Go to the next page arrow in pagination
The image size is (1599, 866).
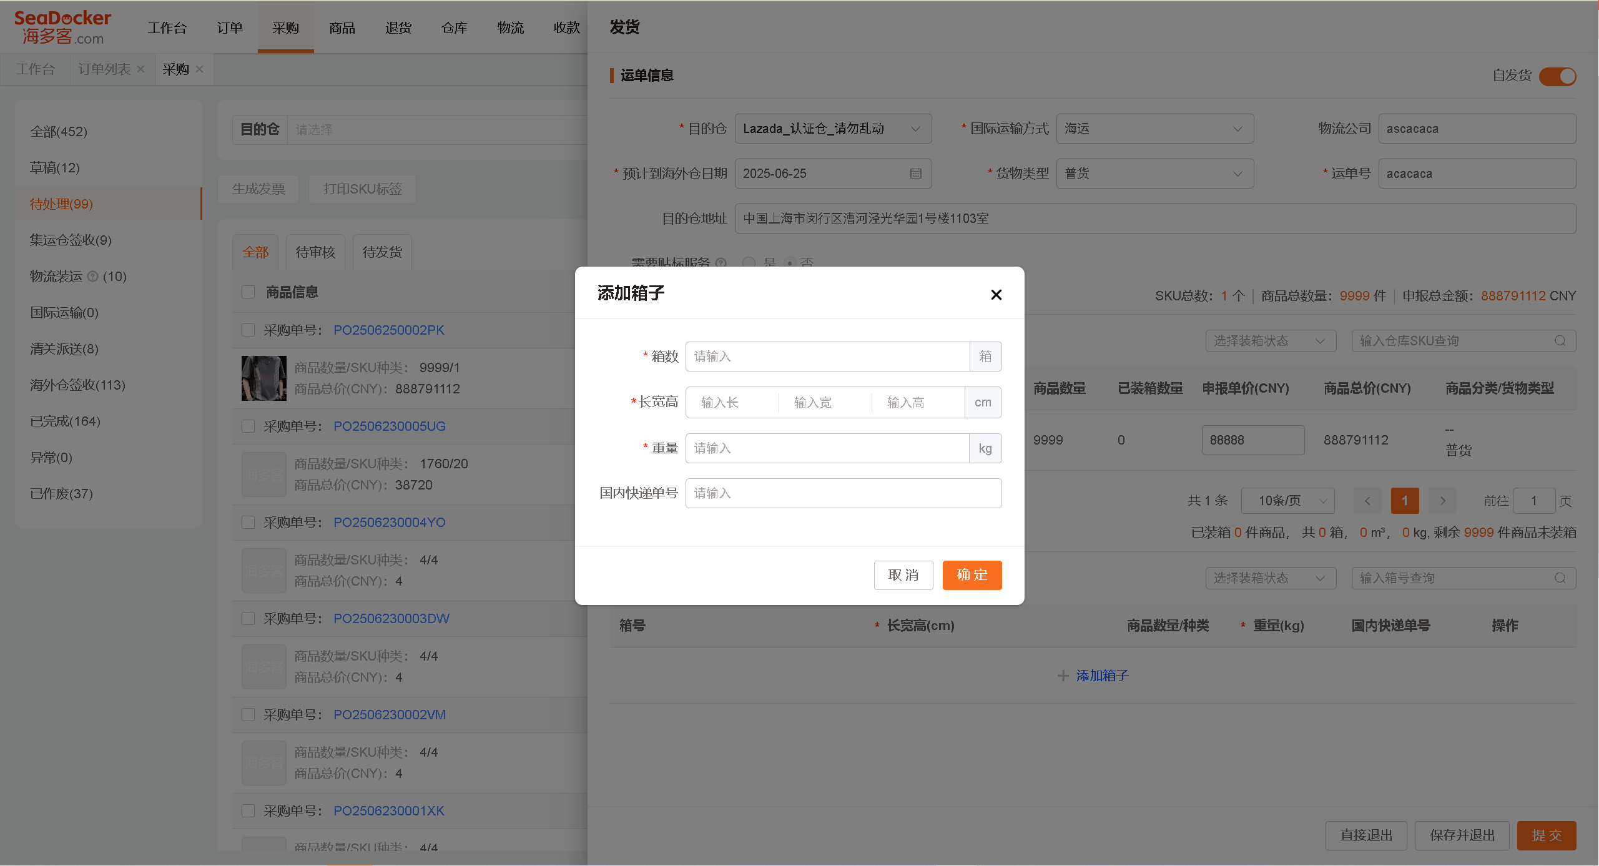click(1442, 501)
